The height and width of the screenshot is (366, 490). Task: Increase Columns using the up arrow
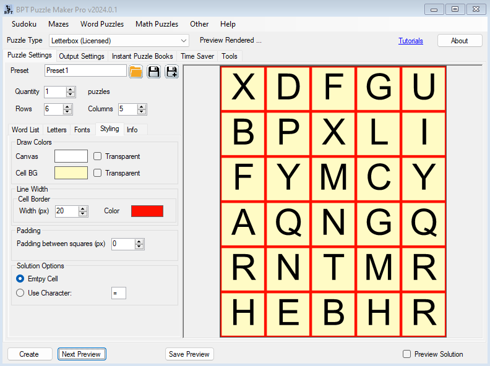click(x=142, y=106)
